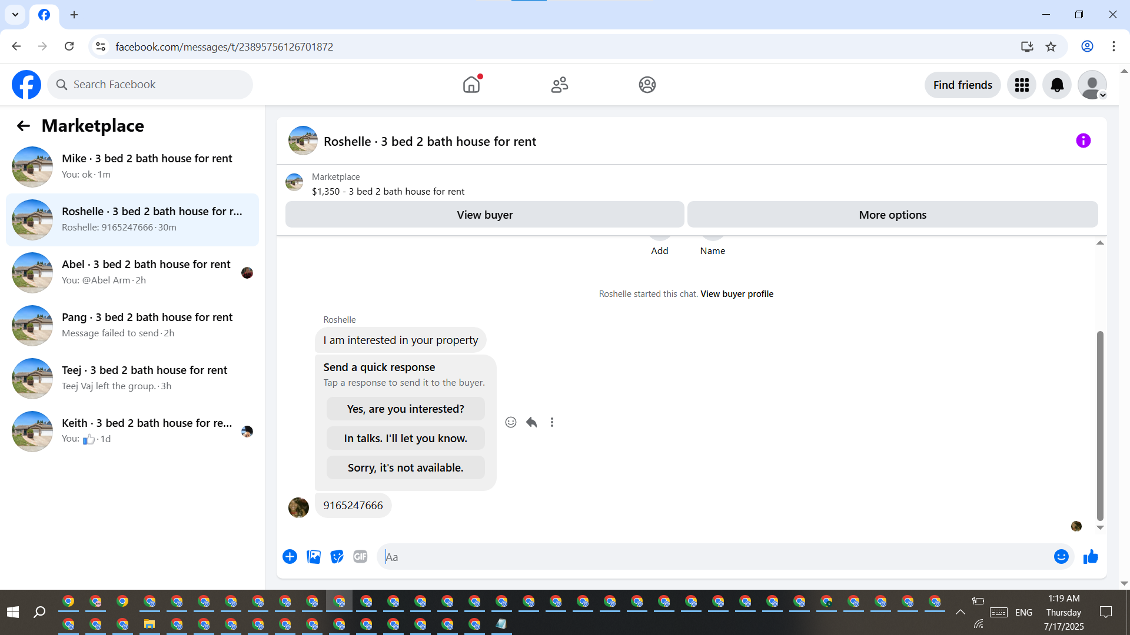Send 'Sorry, it's not available.' response
The image size is (1130, 635).
coord(406,467)
